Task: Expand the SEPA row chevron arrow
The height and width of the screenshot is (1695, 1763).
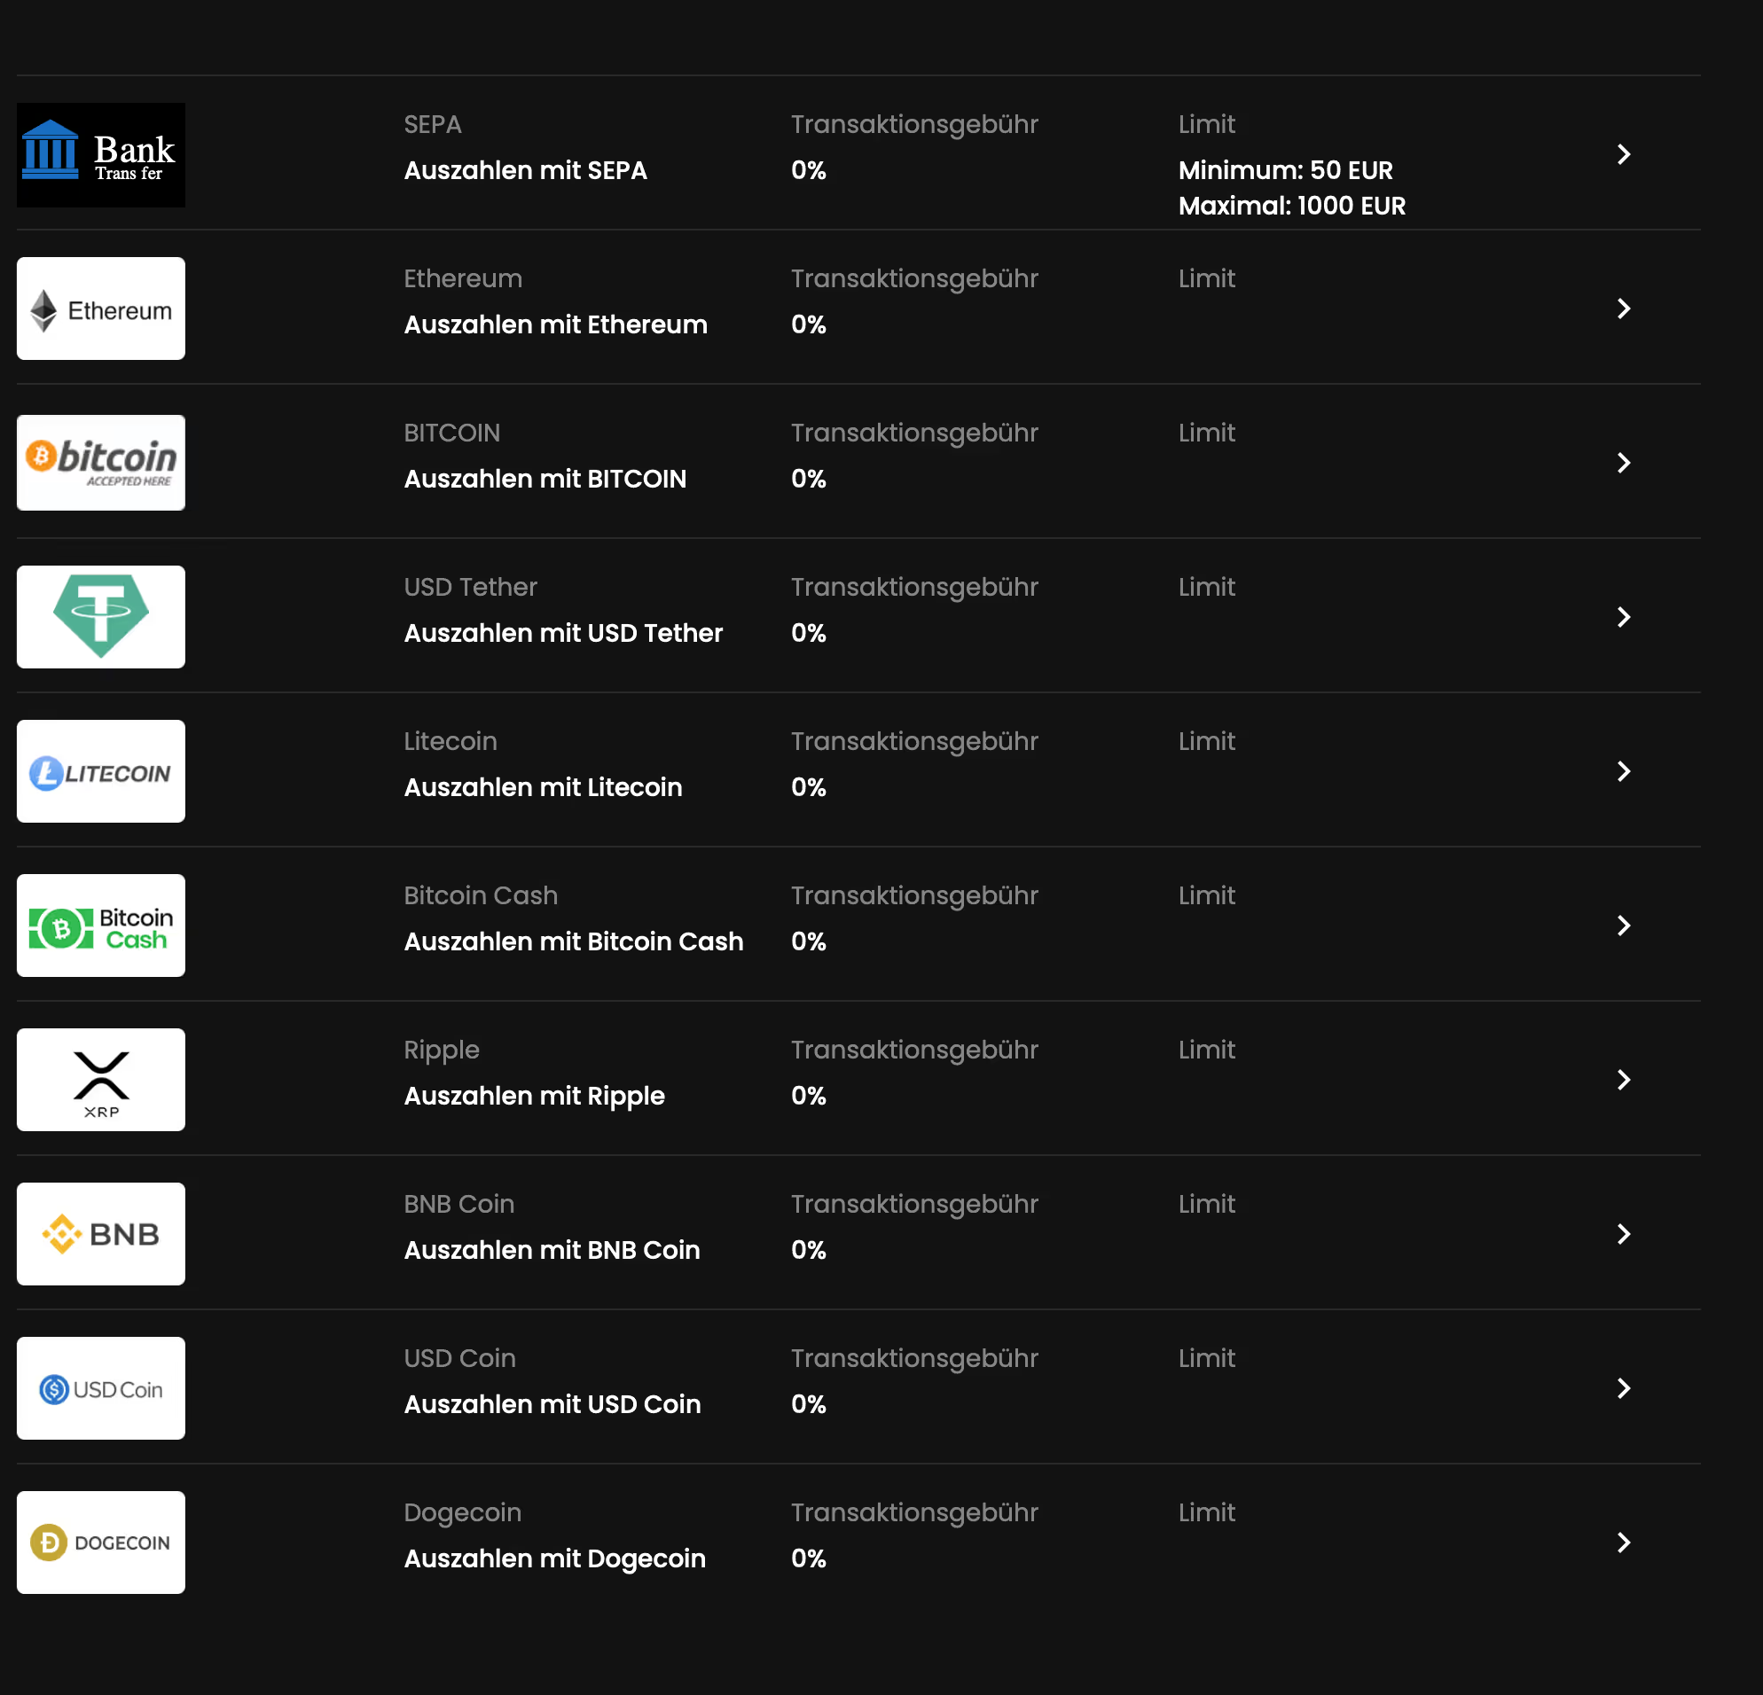Action: coord(1623,154)
